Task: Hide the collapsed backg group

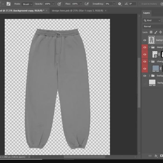Action: pos(145,76)
